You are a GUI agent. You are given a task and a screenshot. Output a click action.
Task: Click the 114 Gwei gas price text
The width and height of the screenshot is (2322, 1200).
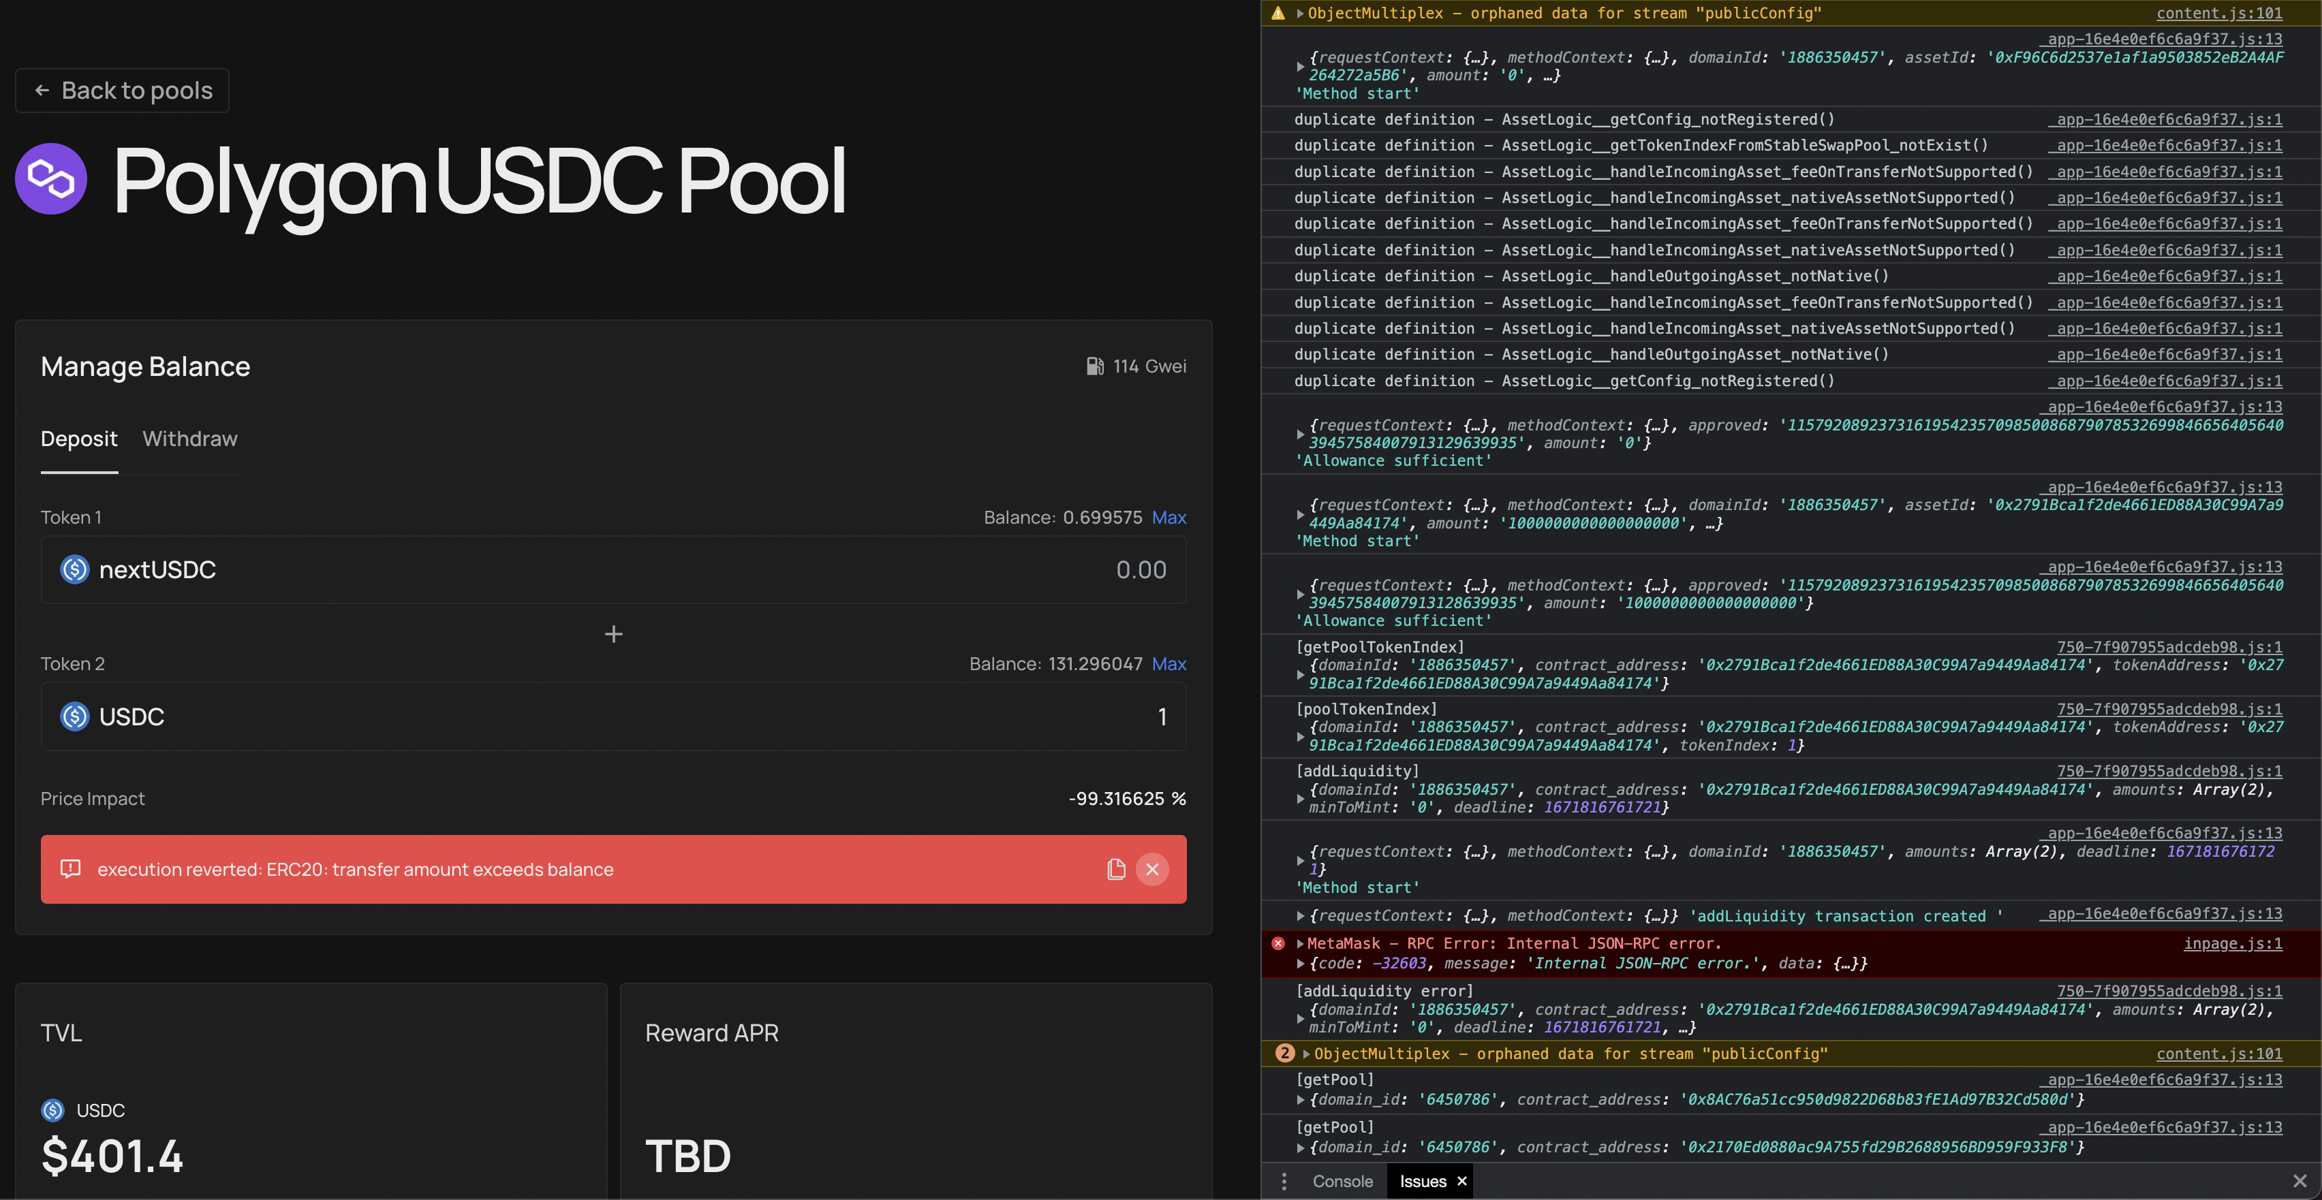pyautogui.click(x=1149, y=366)
